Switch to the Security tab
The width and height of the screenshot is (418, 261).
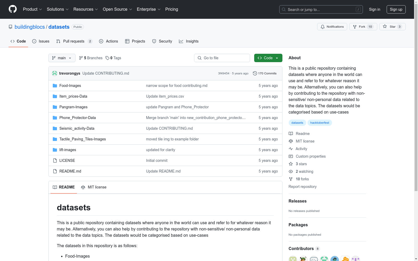click(162, 41)
